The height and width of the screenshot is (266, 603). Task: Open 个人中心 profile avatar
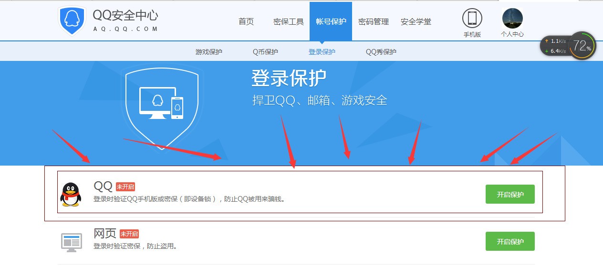(x=512, y=18)
